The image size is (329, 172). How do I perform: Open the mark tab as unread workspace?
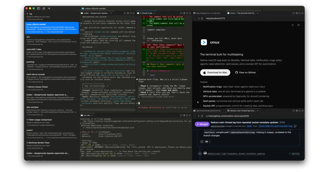(x=52, y=78)
